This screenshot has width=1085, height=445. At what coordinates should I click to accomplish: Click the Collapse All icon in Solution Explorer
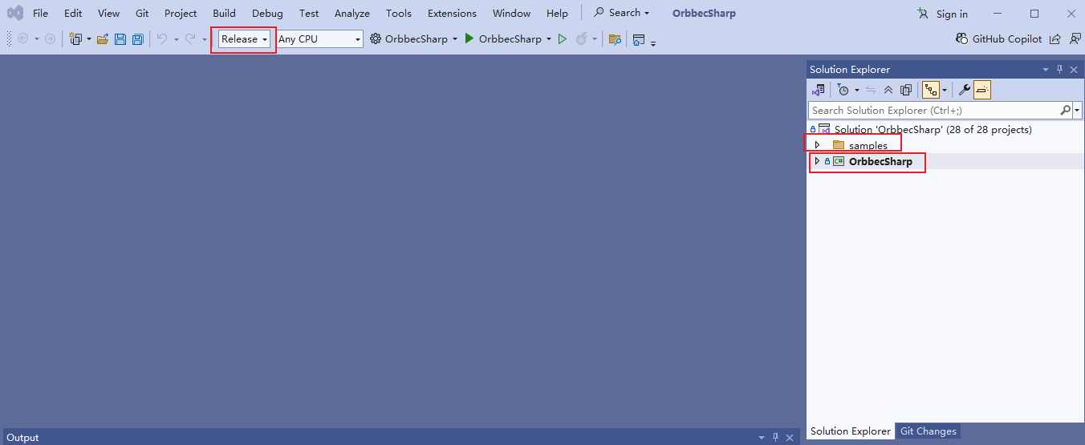pyautogui.click(x=888, y=90)
